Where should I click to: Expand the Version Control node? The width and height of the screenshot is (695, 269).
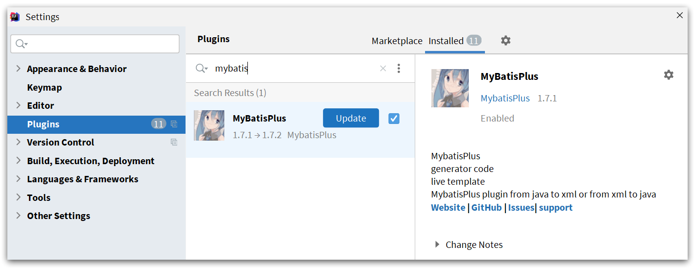pyautogui.click(x=19, y=142)
